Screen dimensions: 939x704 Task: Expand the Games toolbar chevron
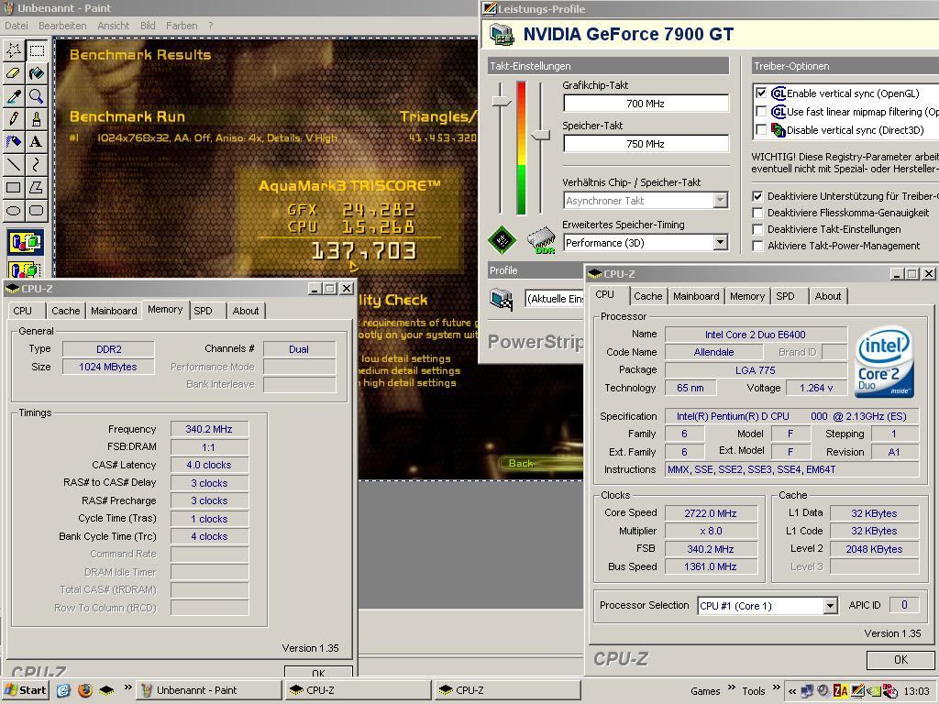[x=731, y=687]
